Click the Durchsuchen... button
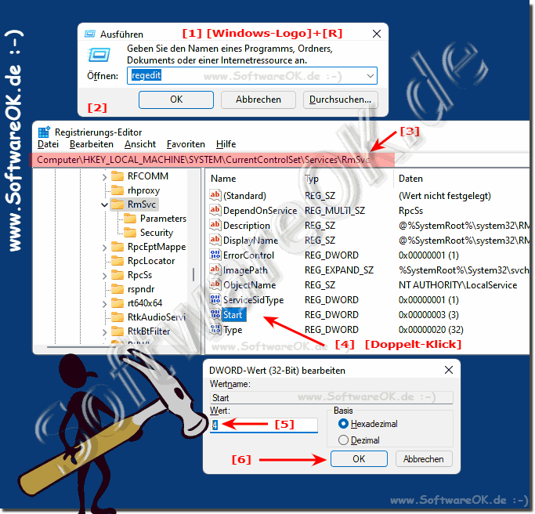The width and height of the screenshot is (535, 514). pyautogui.click(x=340, y=100)
